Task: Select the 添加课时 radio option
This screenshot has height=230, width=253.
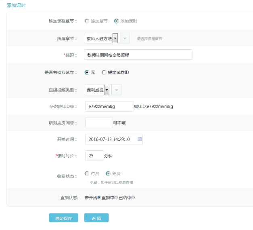Action: click(x=117, y=21)
